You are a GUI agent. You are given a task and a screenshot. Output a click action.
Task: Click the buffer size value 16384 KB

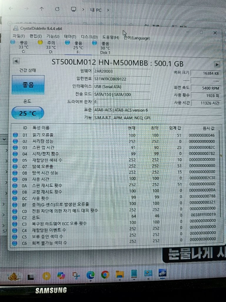click(205, 73)
